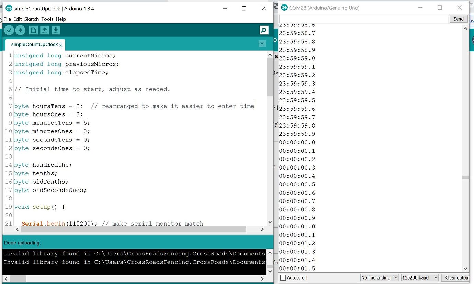Change baud rate via 115200 baud dropdown
The image size is (474, 284).
pos(419,277)
